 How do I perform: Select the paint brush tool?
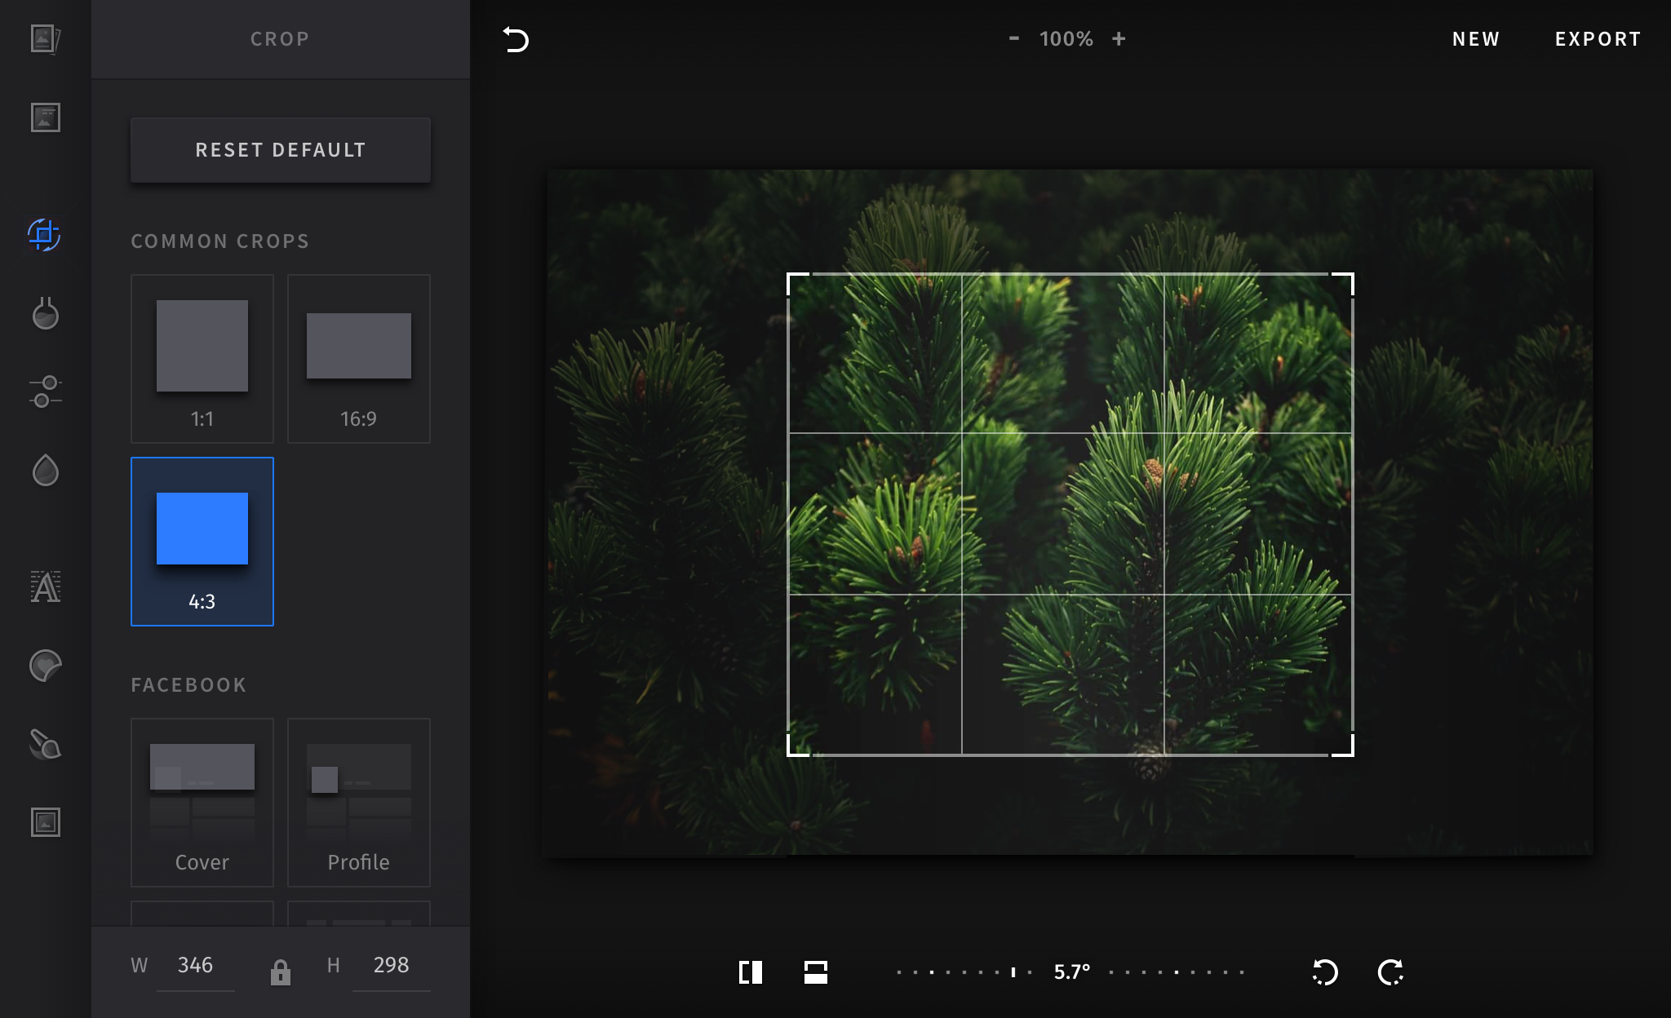click(x=45, y=744)
